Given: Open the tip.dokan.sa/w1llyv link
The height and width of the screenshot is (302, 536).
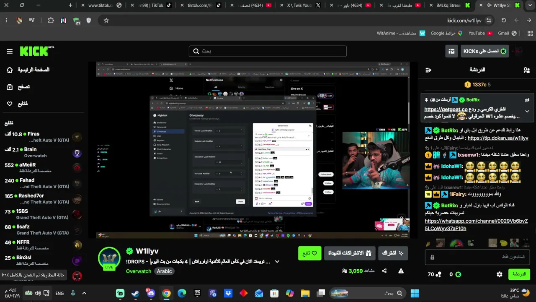Looking at the screenshot, I should pyautogui.click(x=498, y=138).
